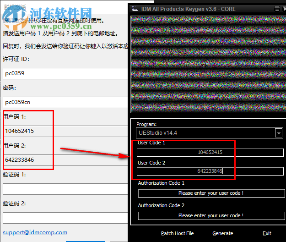This screenshot has height=242, width=286.
Task: Click the 密码 field containing pc0359cn
Action: (65, 102)
